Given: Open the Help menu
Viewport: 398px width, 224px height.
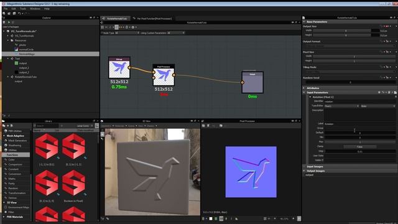Looking at the screenshot, I should (47, 9).
